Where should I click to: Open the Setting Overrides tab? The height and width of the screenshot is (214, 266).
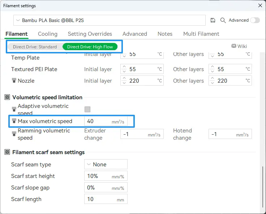(90, 34)
